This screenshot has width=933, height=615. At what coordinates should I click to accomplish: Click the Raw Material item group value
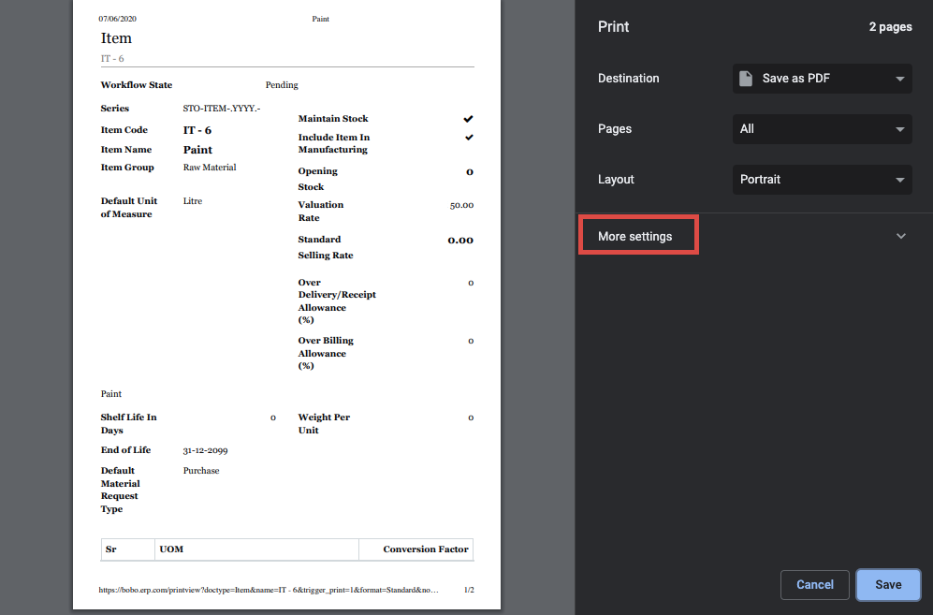coord(210,168)
